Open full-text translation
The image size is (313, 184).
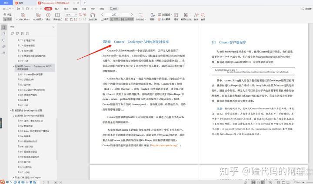(164, 20)
